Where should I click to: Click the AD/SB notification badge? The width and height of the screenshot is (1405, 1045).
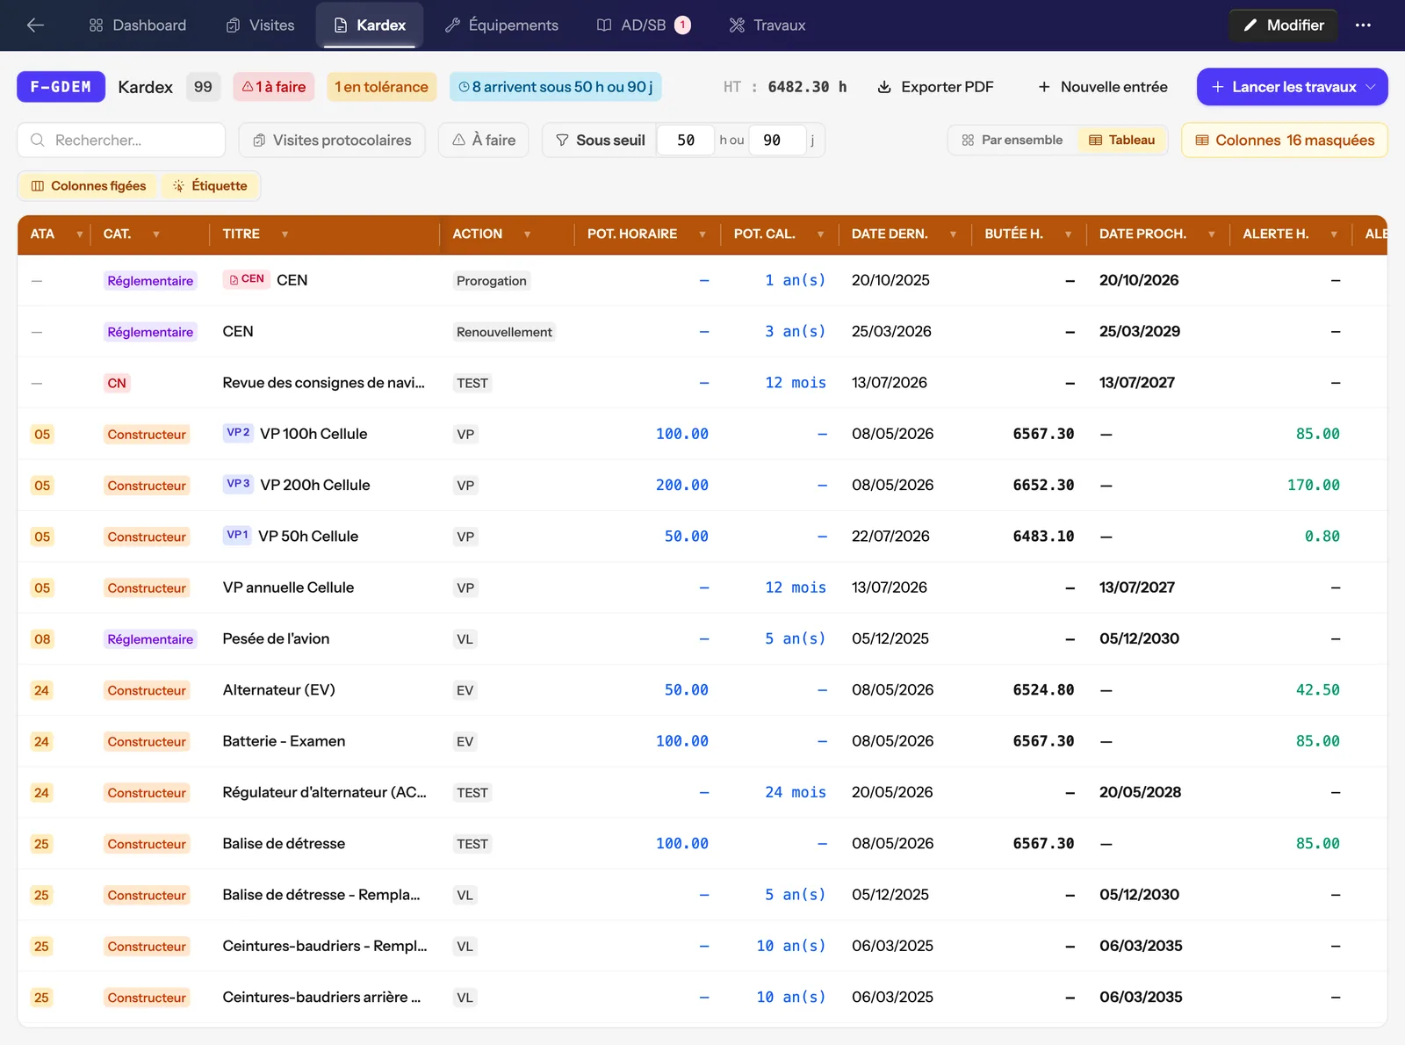click(682, 25)
